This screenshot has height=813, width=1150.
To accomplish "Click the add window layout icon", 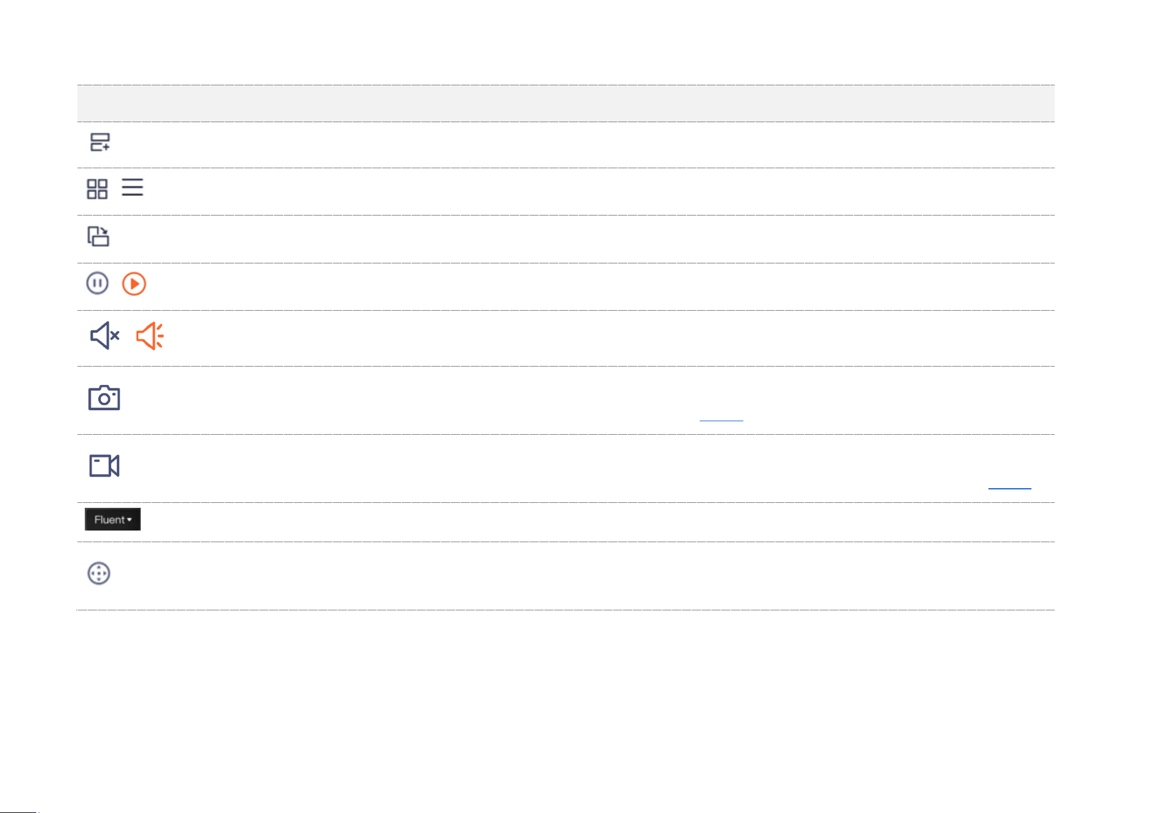I will coord(100,142).
